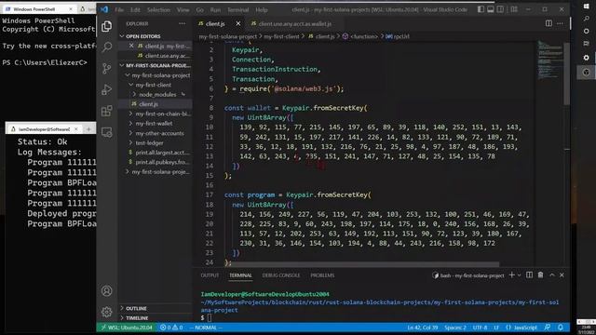Viewport: 596px width, 335px height.
Task: Open the terminal launch profile dropdown
Action: [x=520, y=275]
